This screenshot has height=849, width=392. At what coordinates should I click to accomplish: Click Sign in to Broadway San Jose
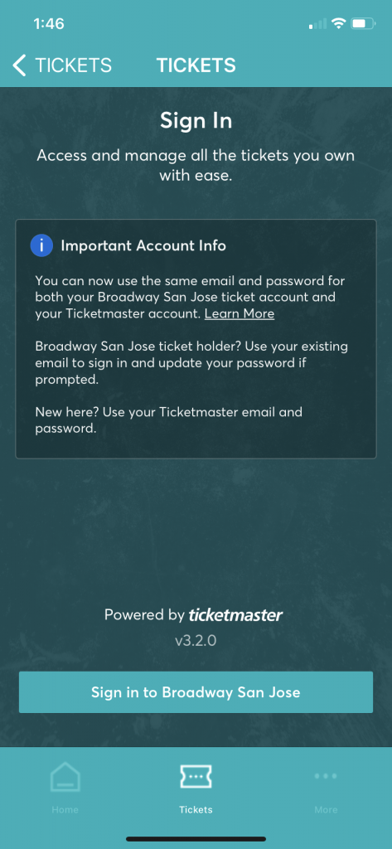click(196, 692)
